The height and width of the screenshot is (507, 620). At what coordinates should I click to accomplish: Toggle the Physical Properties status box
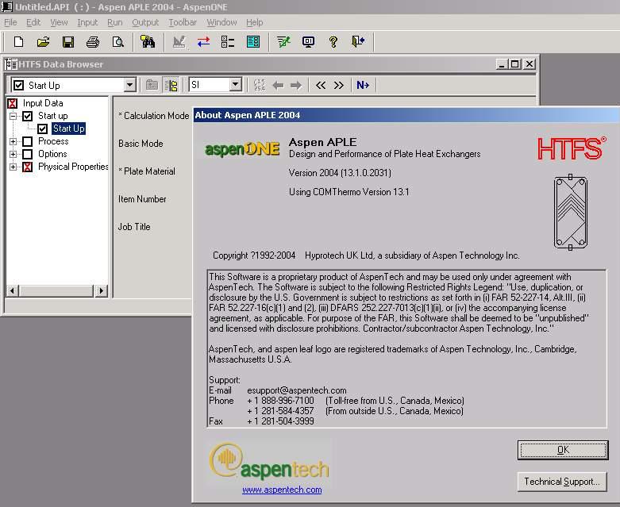[x=27, y=167]
